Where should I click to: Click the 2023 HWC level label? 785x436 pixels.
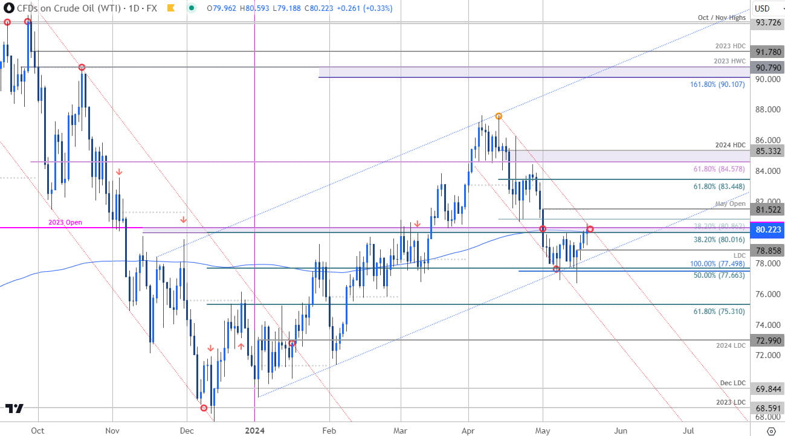(729, 61)
